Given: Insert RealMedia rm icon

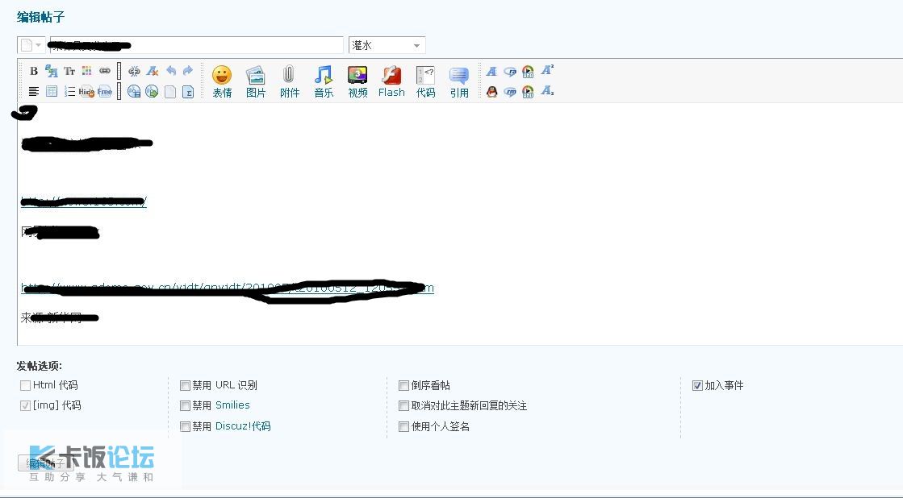Looking at the screenshot, I should click(x=510, y=91).
